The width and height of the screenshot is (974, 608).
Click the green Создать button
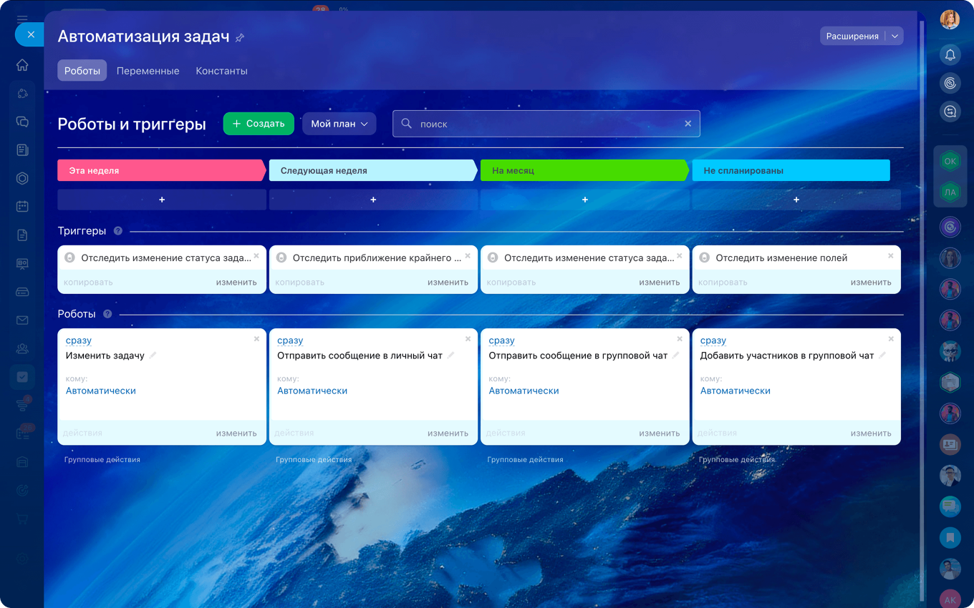point(259,124)
